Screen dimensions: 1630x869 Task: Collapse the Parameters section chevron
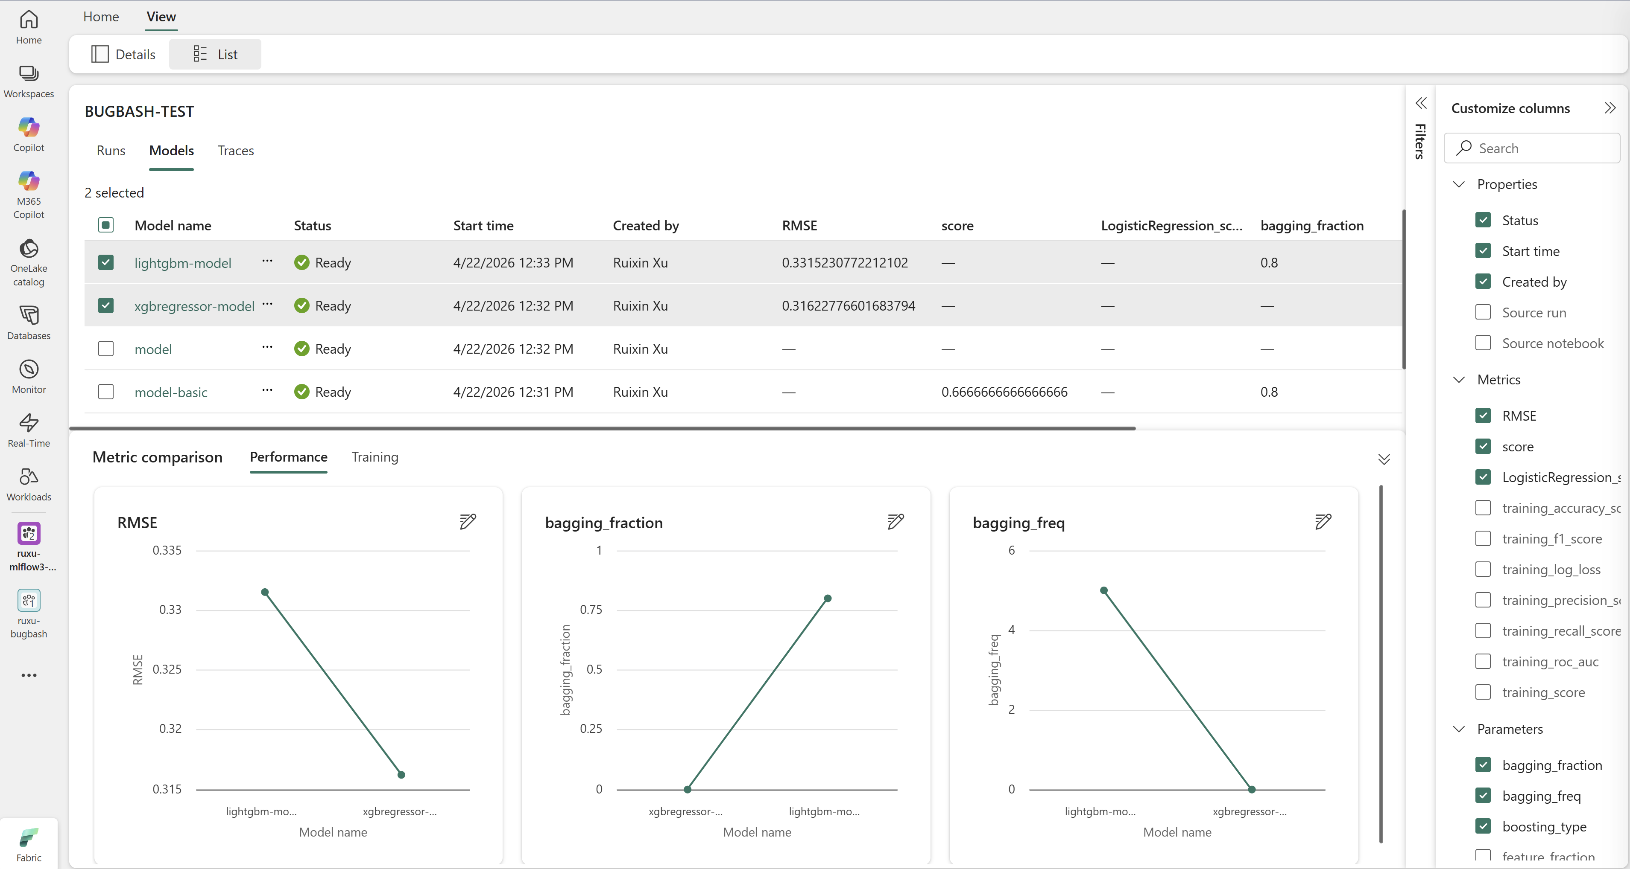[1459, 729]
